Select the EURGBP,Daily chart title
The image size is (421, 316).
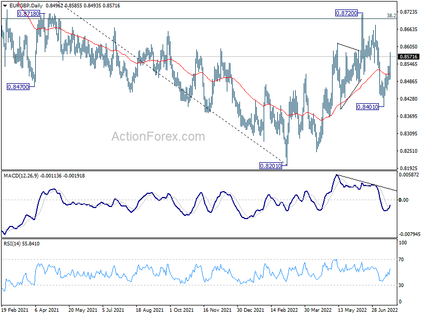[x=26, y=6]
